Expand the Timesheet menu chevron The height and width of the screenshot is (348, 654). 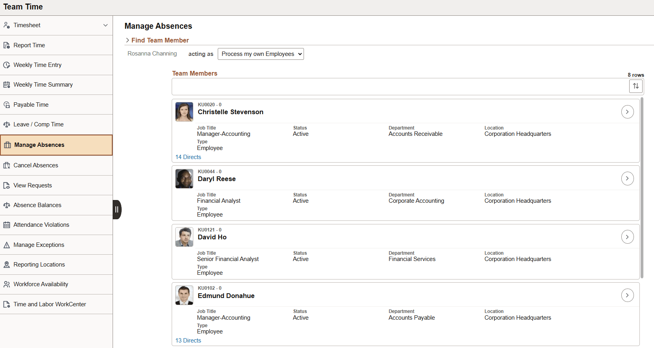(106, 25)
